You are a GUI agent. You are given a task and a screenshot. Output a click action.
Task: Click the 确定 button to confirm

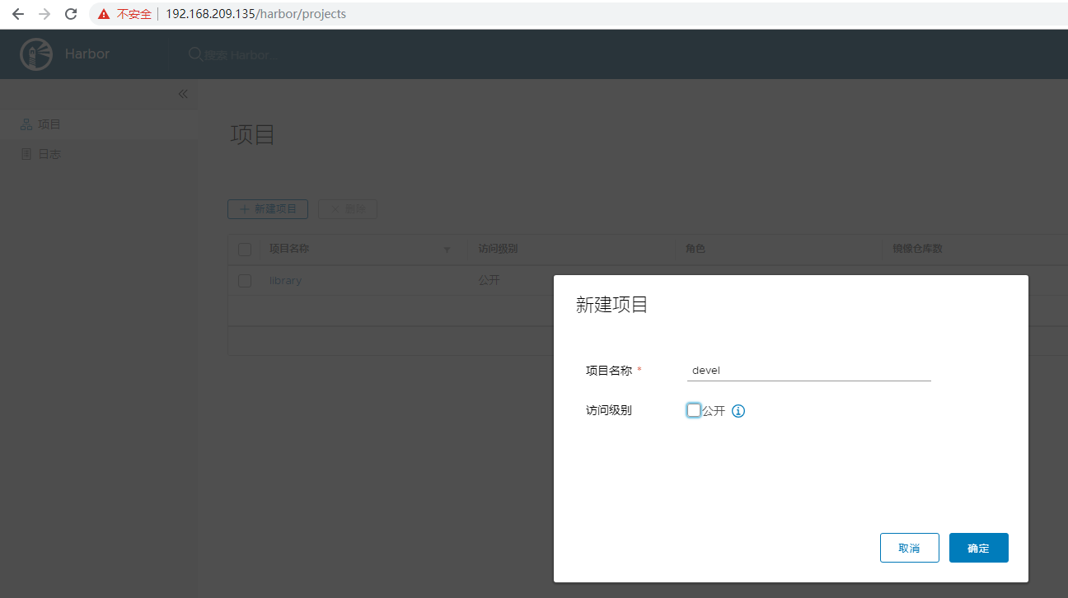tap(978, 548)
